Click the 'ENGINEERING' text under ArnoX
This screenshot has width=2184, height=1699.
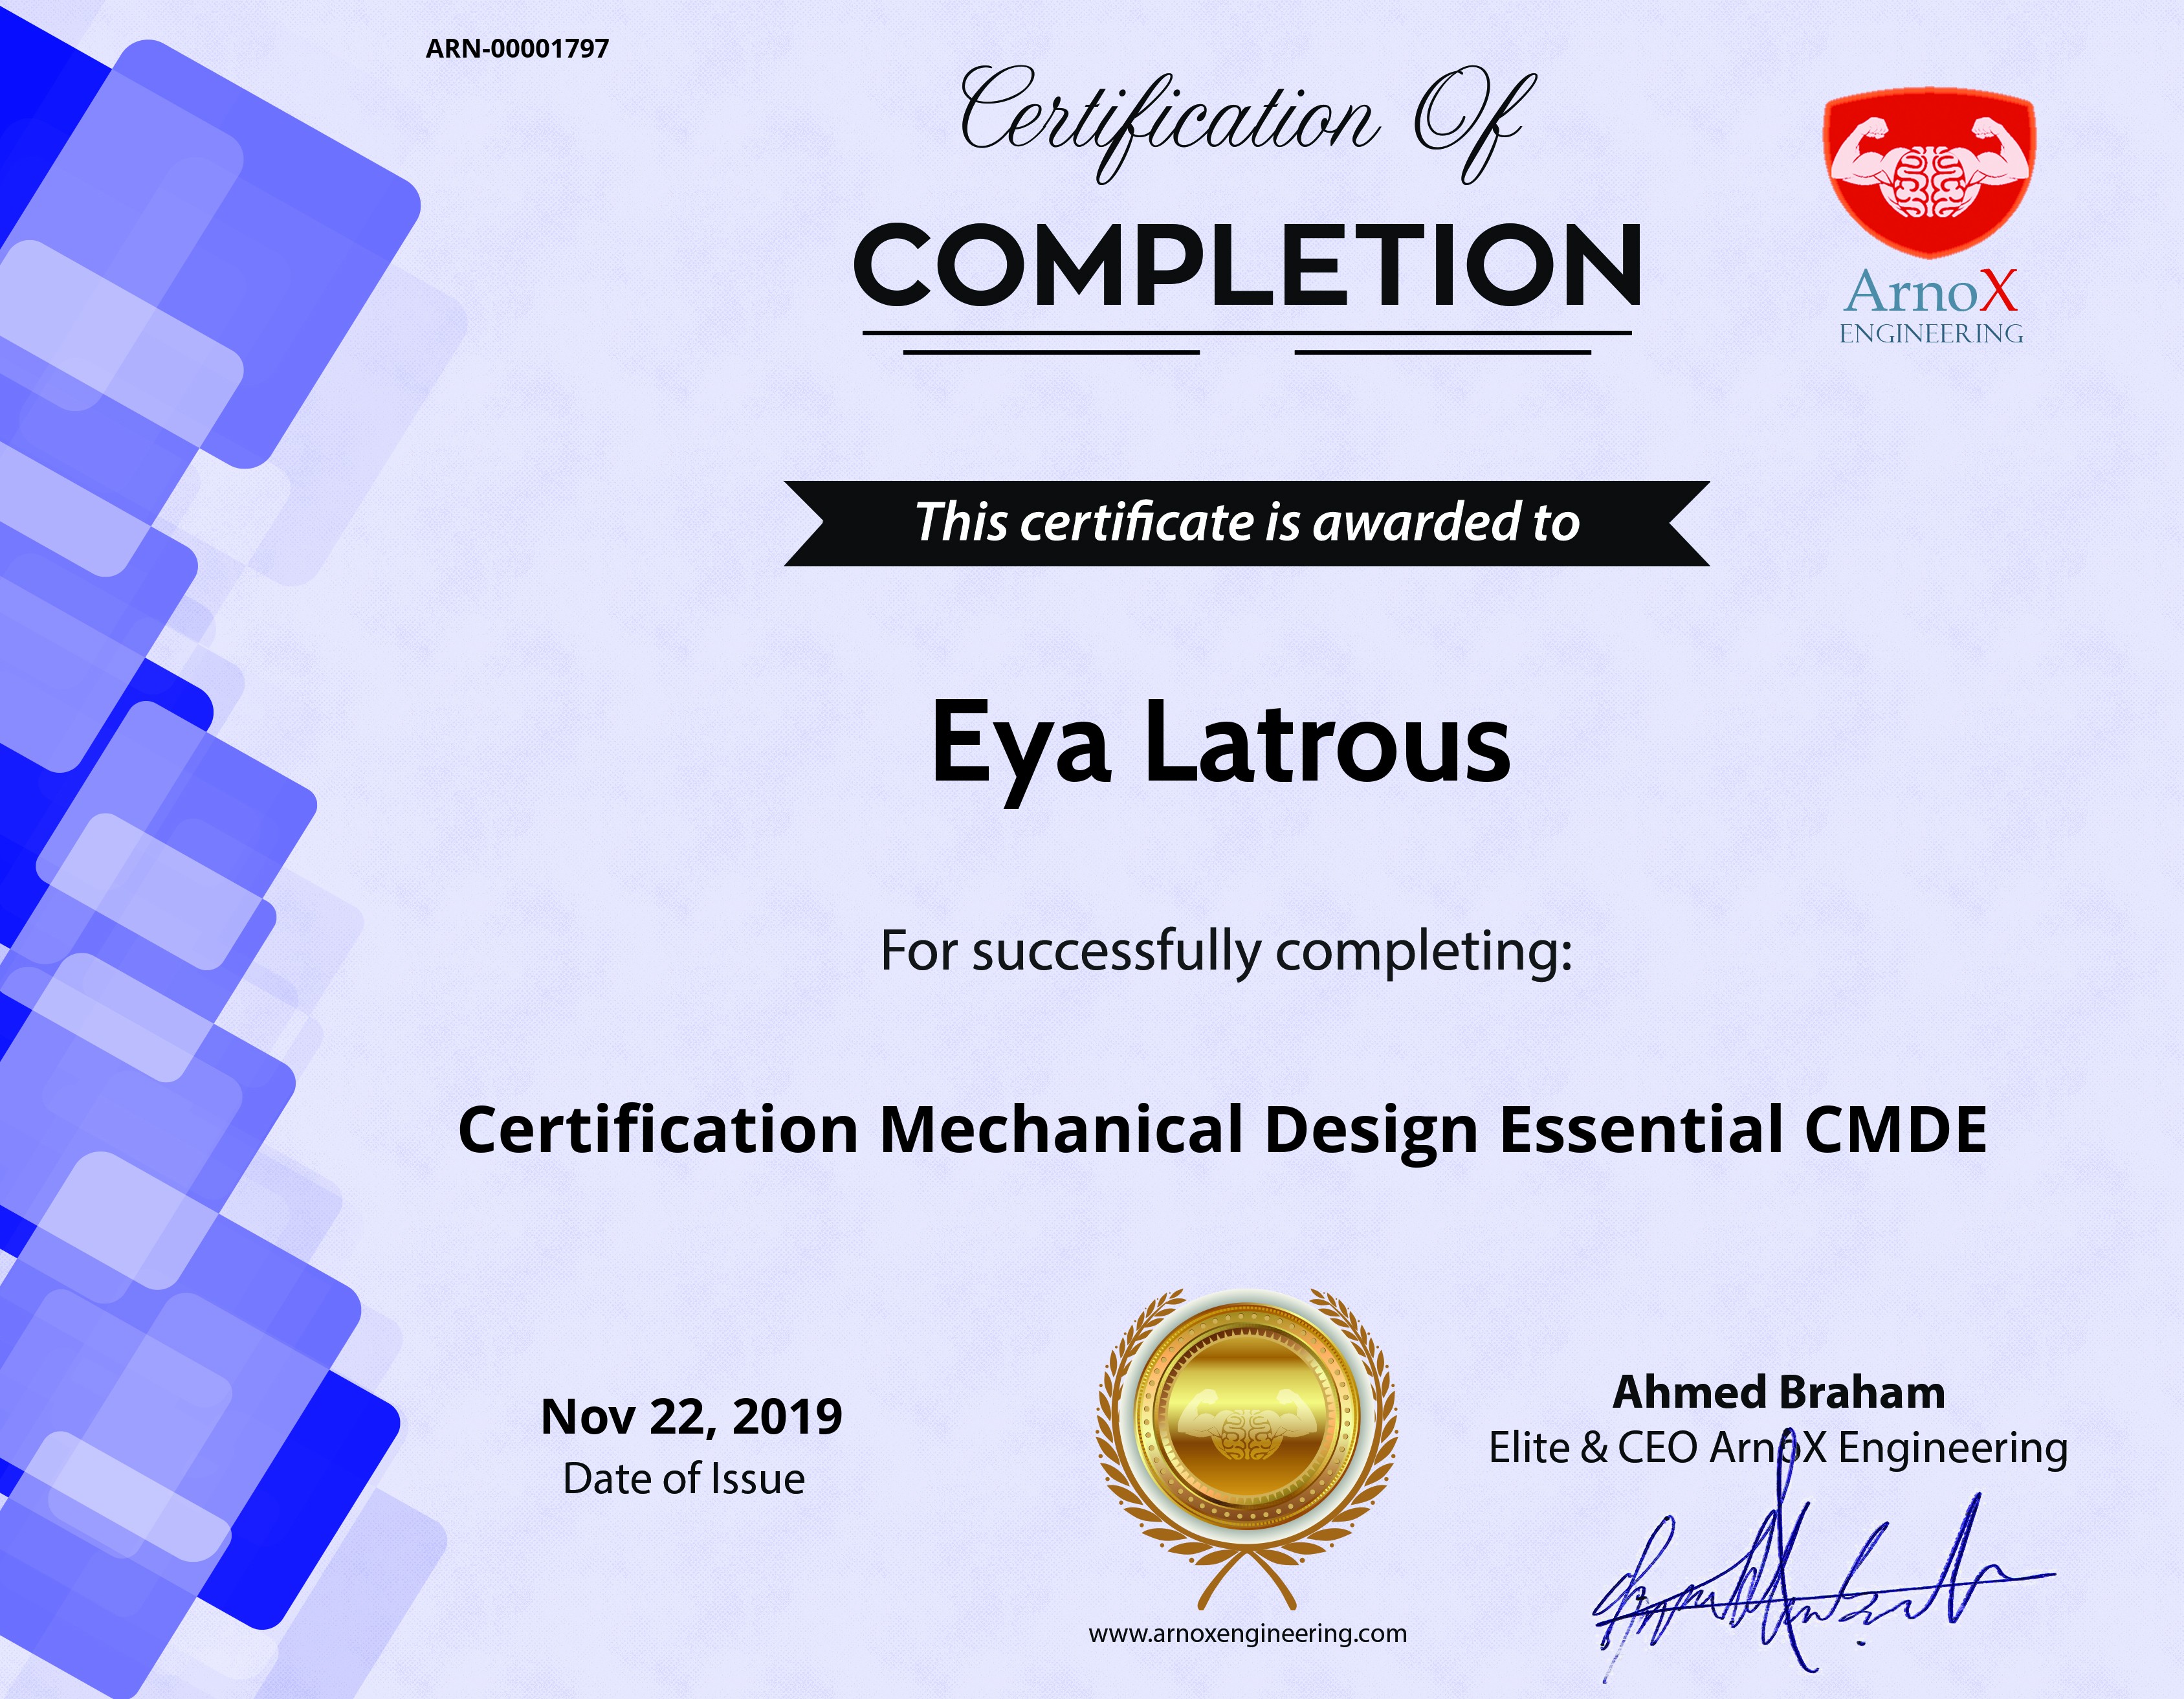1931,334
